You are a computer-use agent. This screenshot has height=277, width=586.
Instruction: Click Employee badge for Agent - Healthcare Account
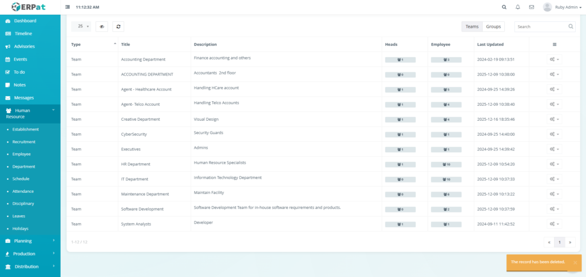446,90
